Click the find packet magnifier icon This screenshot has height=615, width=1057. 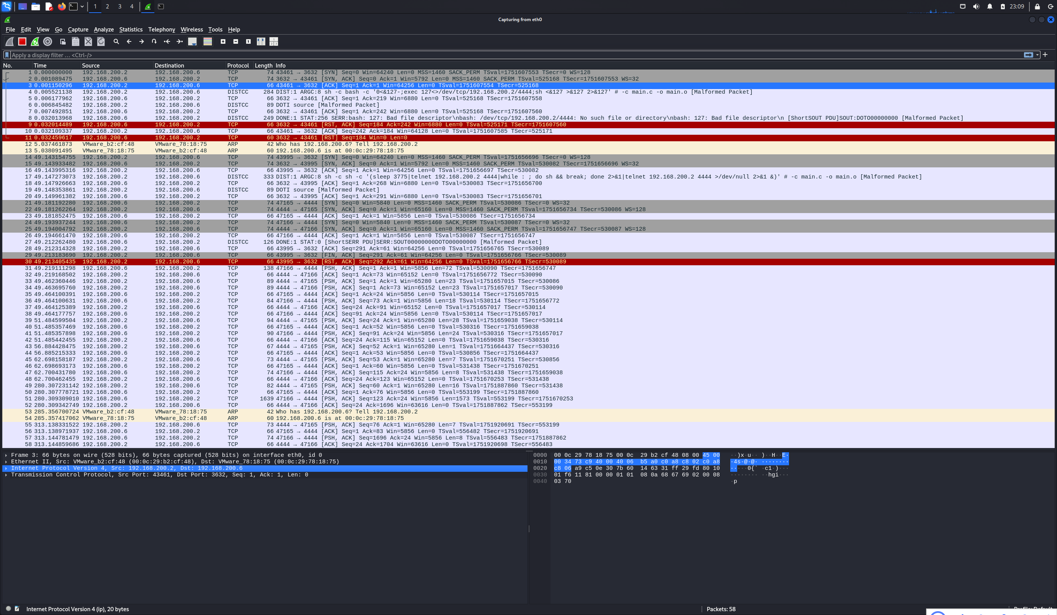pos(116,41)
